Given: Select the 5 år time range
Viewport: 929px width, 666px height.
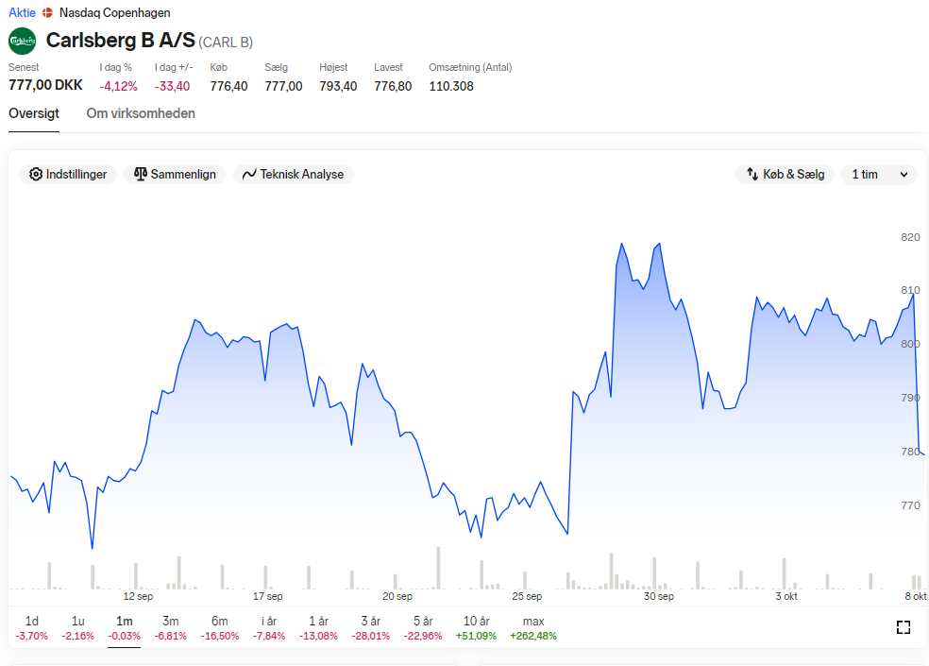Looking at the screenshot, I should 422,628.
